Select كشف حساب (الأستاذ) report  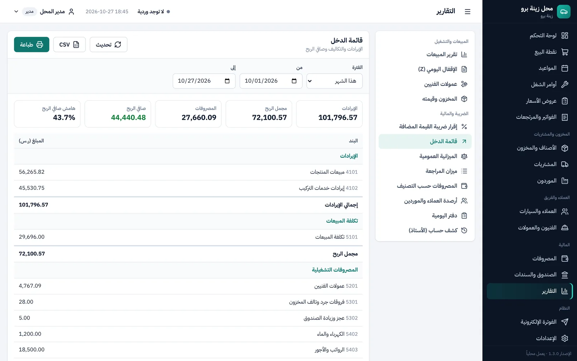pyautogui.click(x=425, y=230)
